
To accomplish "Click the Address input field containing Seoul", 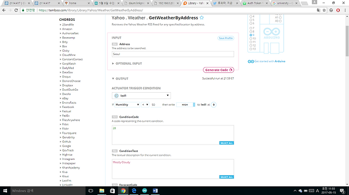I will (173, 54).
